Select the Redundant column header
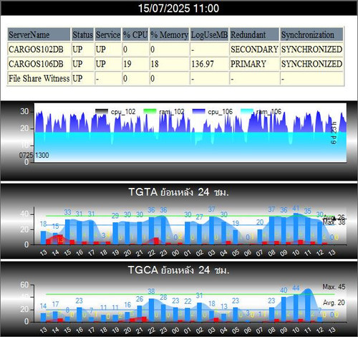 click(x=254, y=34)
